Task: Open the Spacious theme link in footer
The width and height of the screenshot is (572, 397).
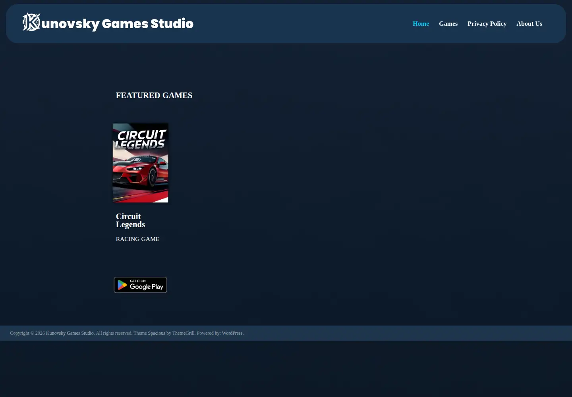Action: click(157, 333)
